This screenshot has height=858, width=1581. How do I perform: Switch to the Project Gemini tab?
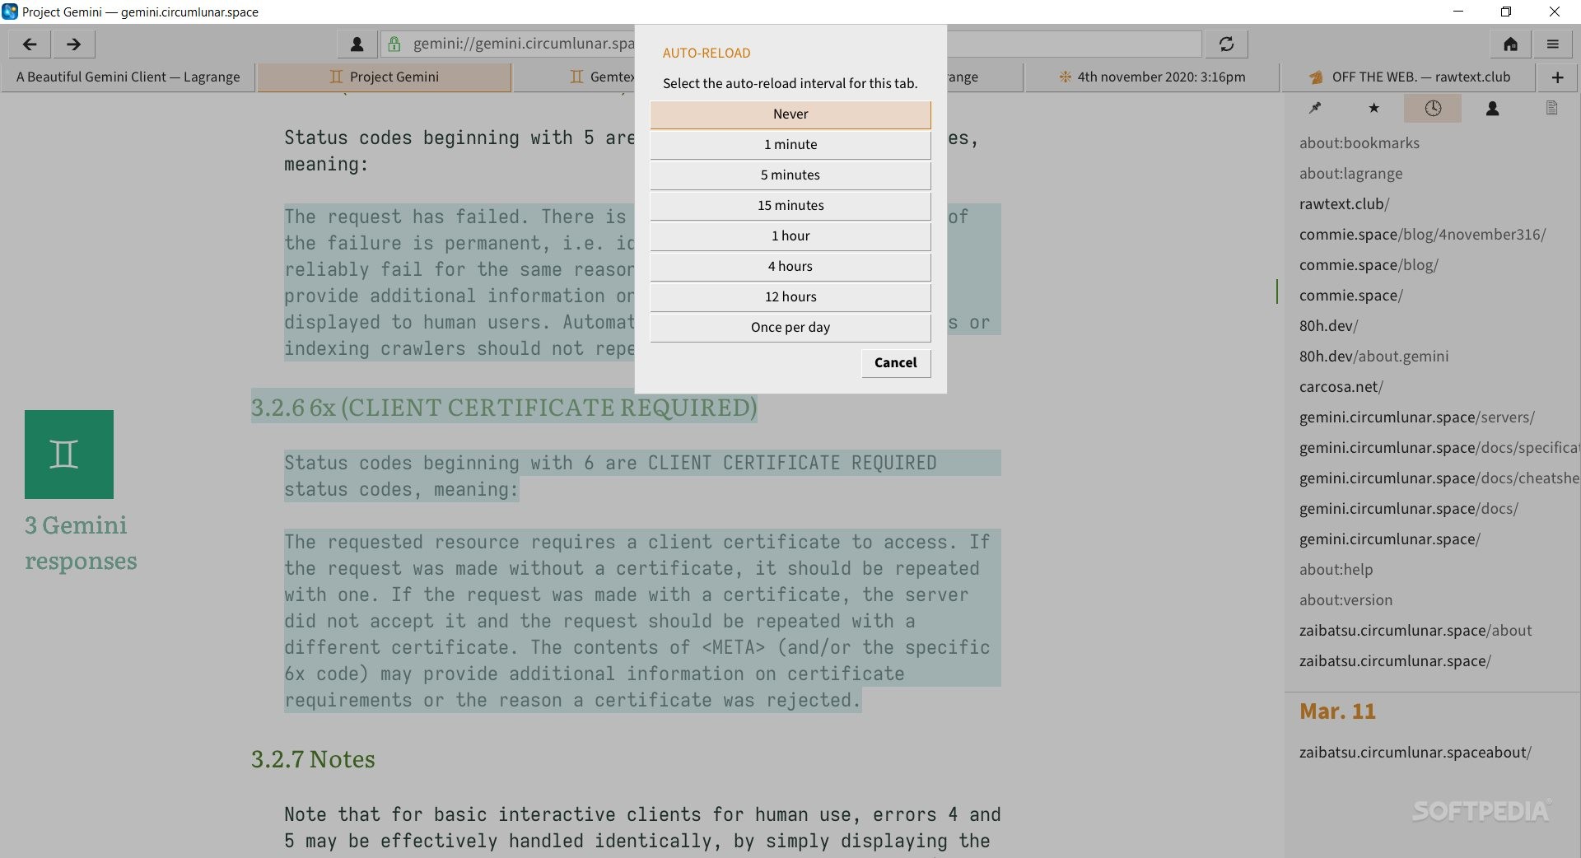385,77
